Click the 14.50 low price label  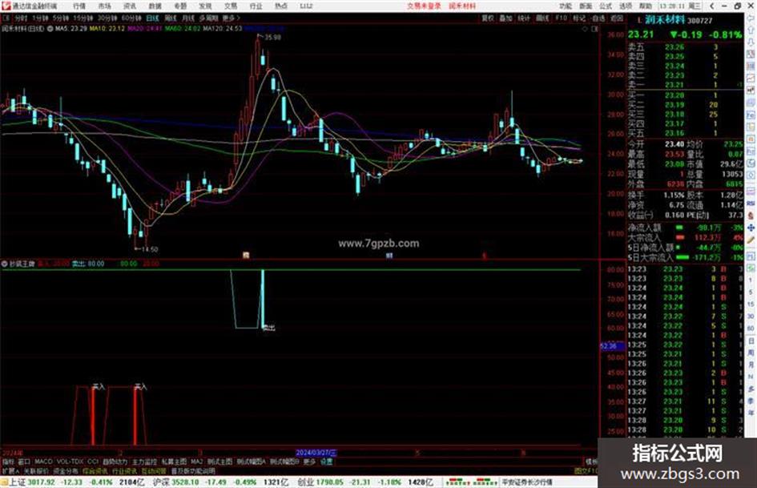click(x=150, y=249)
